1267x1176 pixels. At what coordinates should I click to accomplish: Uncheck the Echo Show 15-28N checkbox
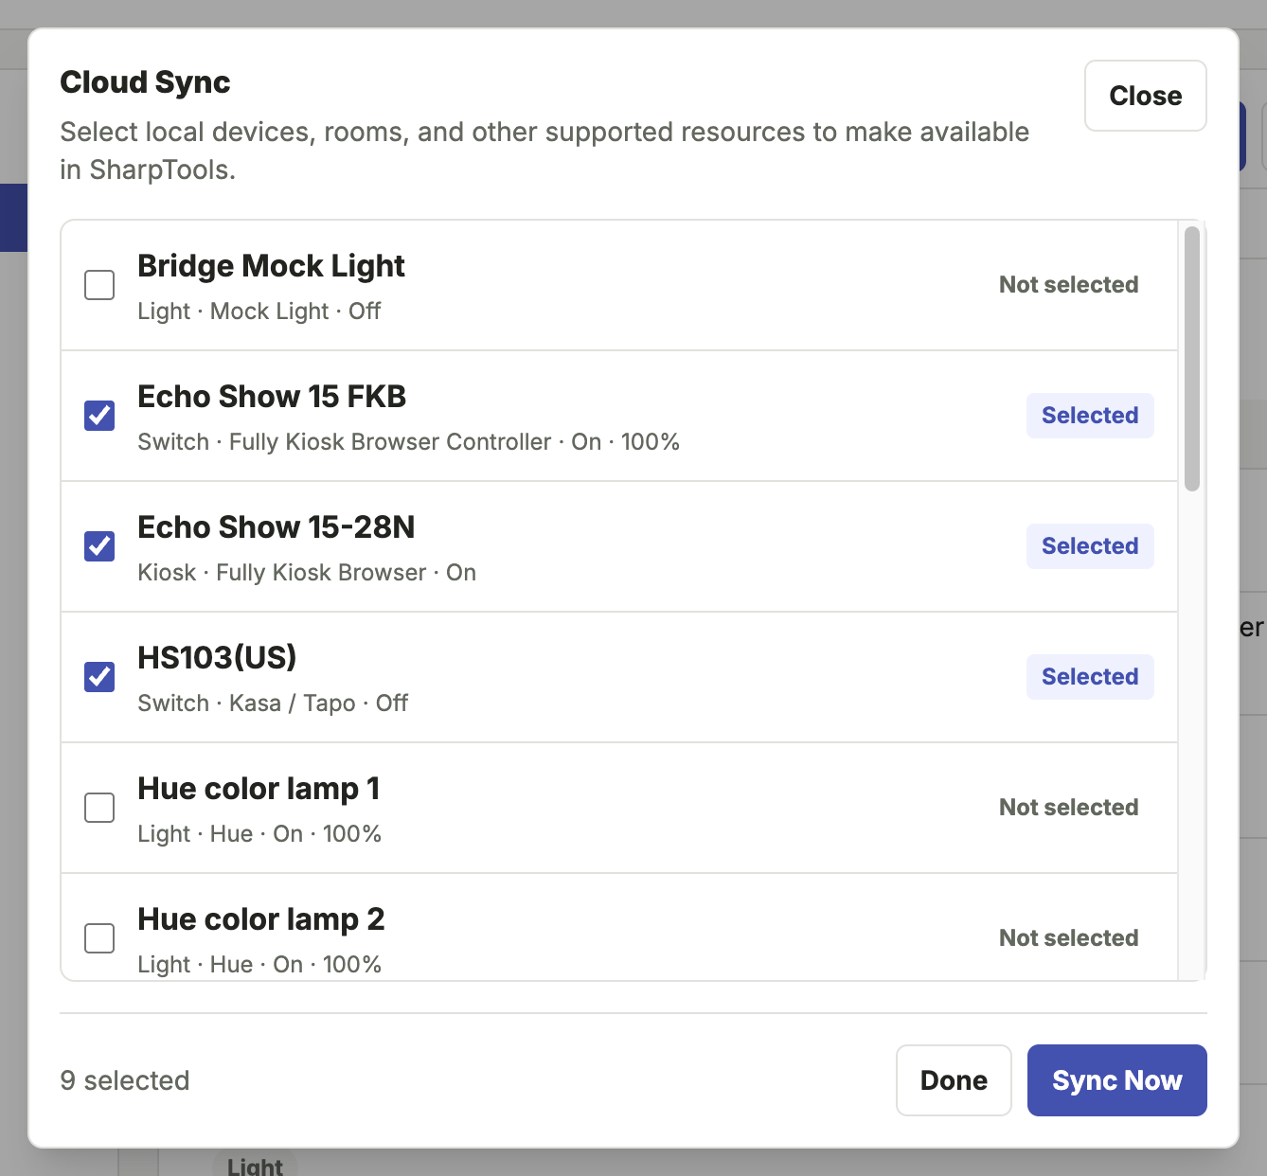click(x=99, y=546)
